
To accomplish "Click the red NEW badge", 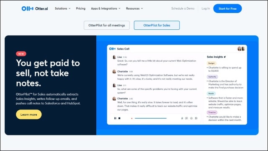I will tap(21, 54).
